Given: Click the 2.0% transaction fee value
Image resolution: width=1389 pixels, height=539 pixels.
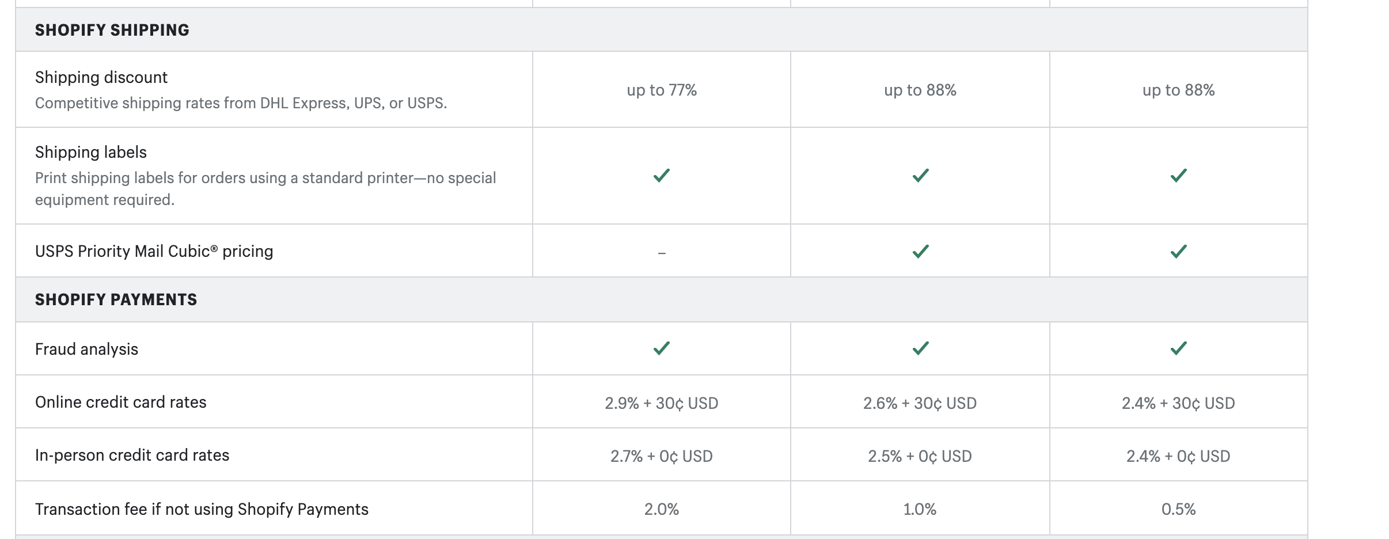Looking at the screenshot, I should 662,509.
